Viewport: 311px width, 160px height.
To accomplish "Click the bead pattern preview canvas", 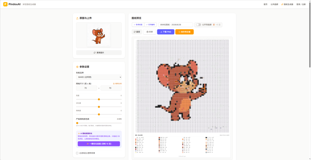I will coord(182,98).
